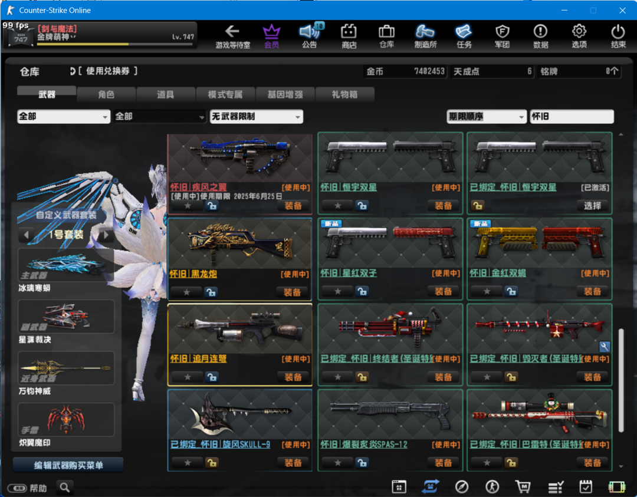Toggle the lock on 怀旧|爆裂炙炎SPAS-12
This screenshot has height=497, width=637.
coord(362,462)
